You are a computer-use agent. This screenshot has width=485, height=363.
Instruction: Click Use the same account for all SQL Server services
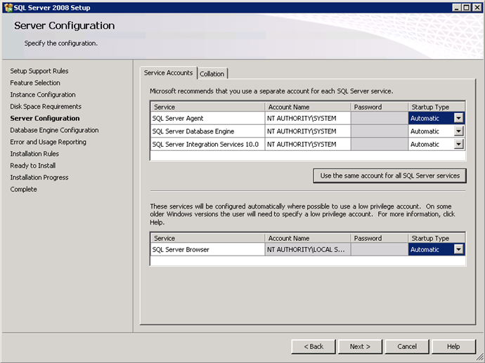(x=389, y=176)
